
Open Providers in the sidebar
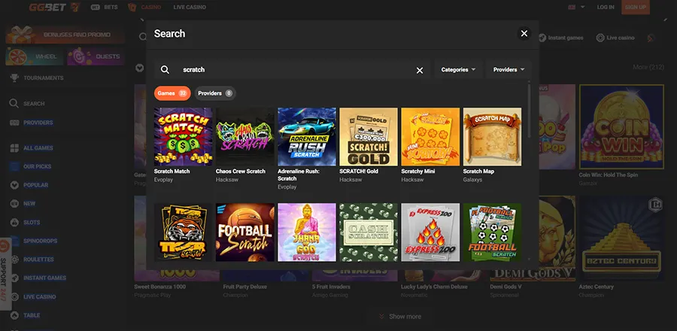pyautogui.click(x=32, y=123)
